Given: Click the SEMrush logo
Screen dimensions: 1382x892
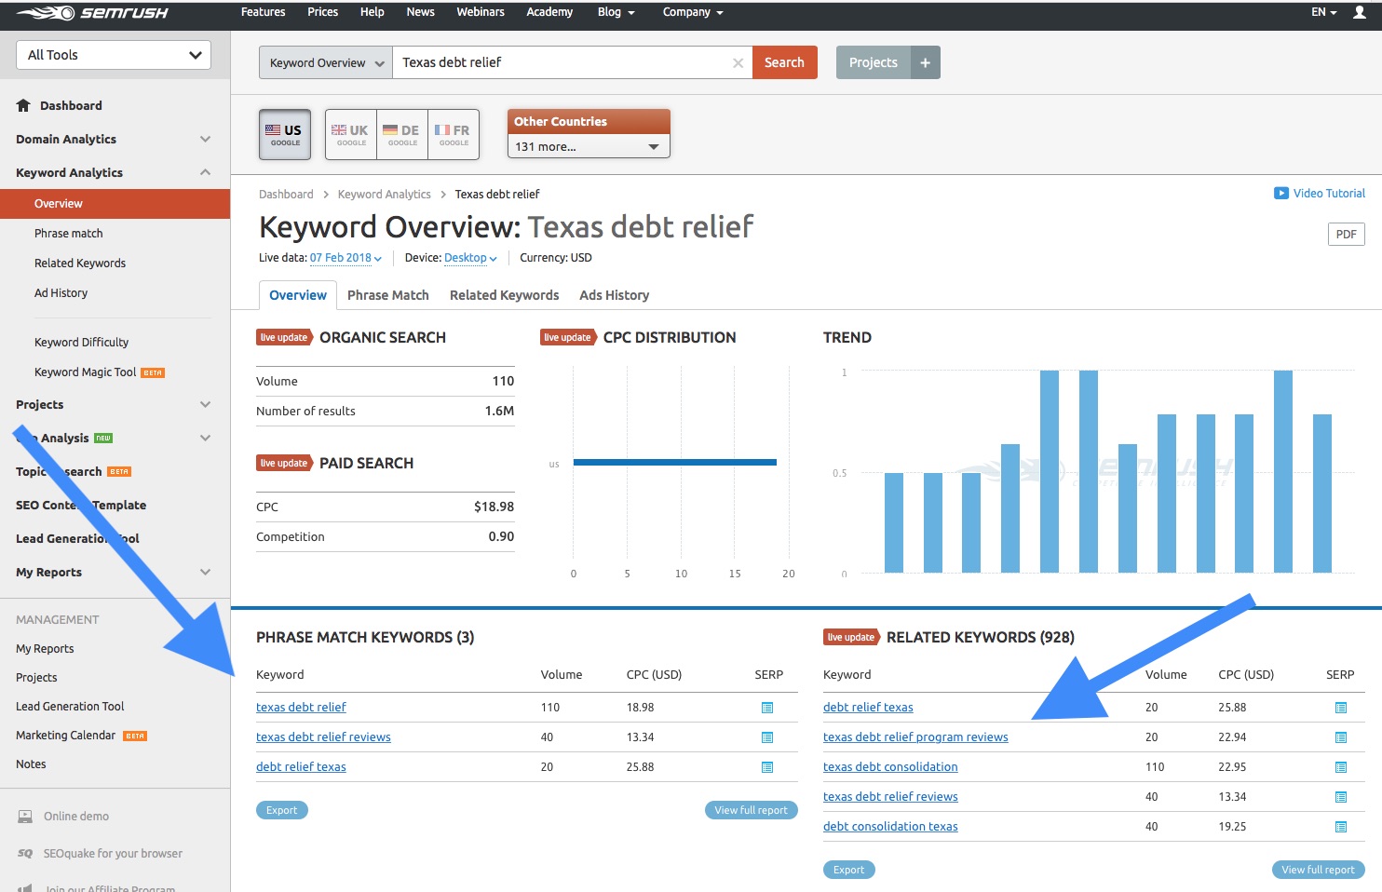Looking at the screenshot, I should pos(92,13).
